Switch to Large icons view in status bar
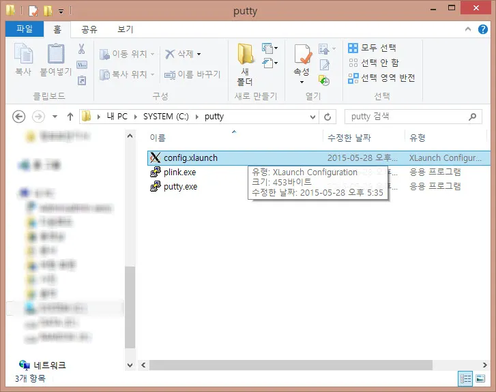Image resolution: width=496 pixels, height=392 pixels. pyautogui.click(x=480, y=378)
